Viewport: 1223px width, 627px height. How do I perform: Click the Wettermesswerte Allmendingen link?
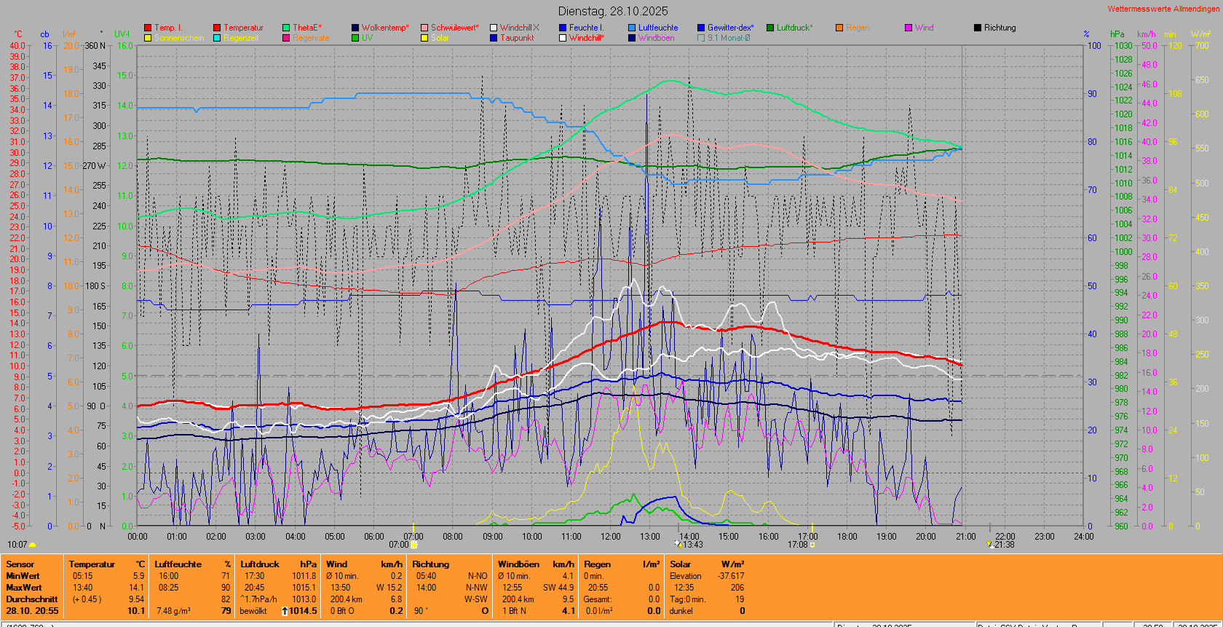click(1163, 9)
